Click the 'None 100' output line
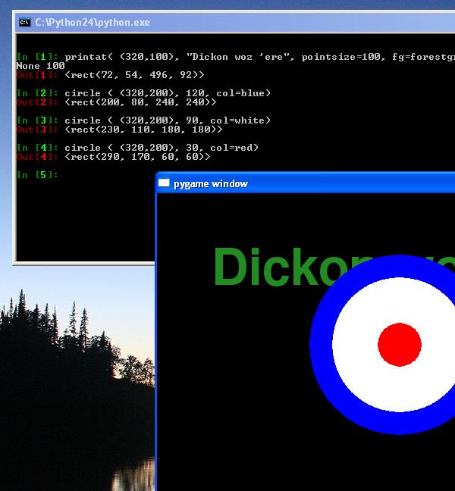Screen dimensions: 455x491 point(40,66)
